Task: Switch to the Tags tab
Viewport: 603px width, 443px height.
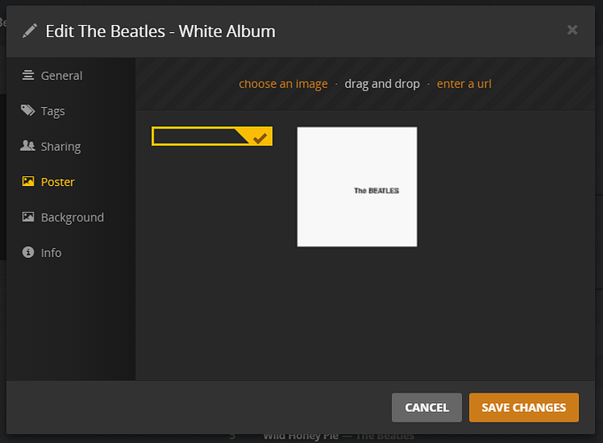Action: click(52, 111)
